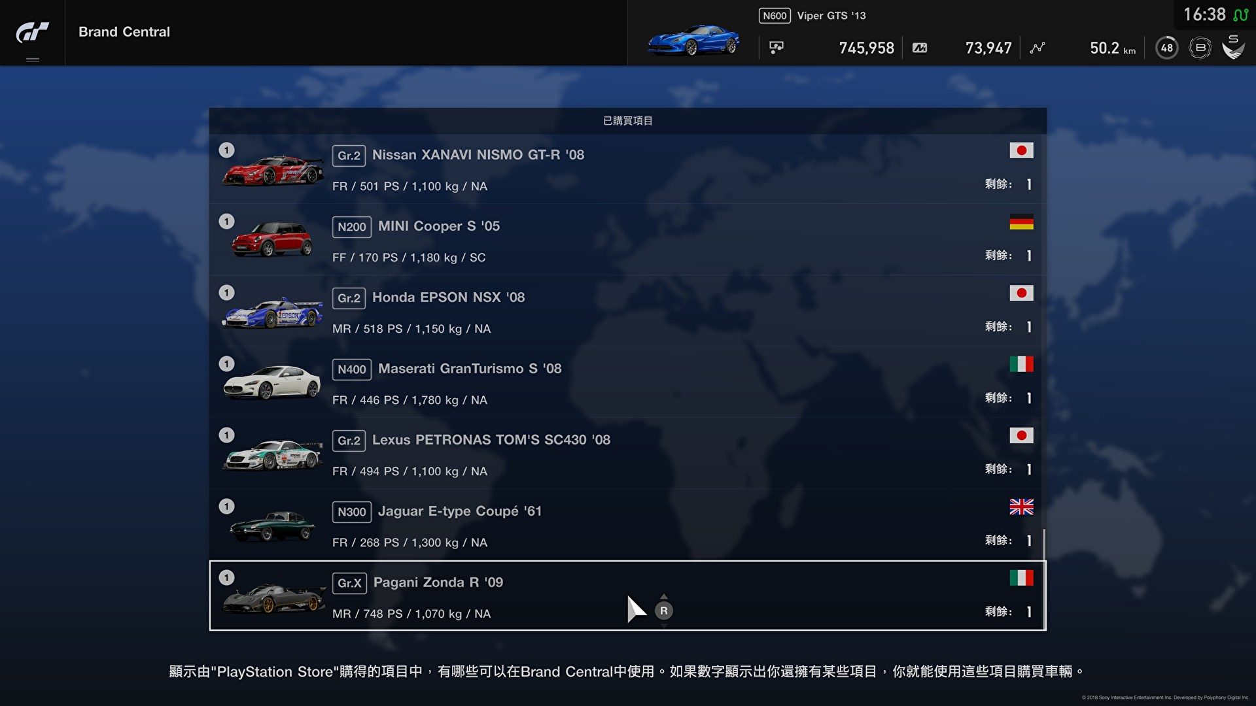Click the 50.2 km distance value
This screenshot has width=1256, height=706.
(x=1113, y=48)
